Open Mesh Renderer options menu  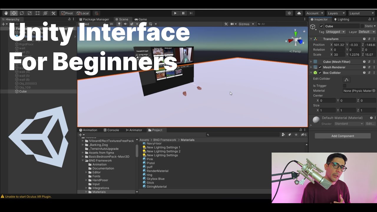(374, 67)
